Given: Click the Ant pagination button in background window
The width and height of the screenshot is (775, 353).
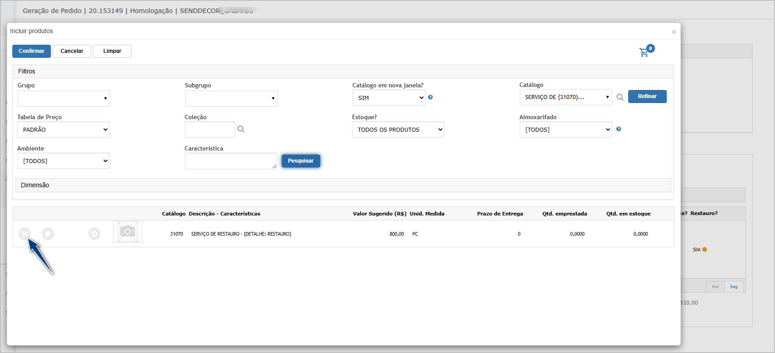Looking at the screenshot, I should (x=715, y=287).
